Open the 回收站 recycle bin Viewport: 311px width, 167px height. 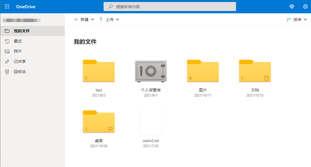(x=33, y=72)
